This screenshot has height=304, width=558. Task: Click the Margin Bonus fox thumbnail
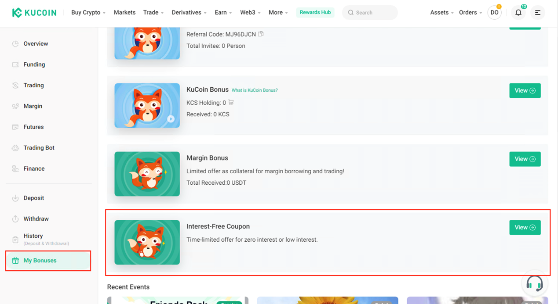[x=147, y=174]
